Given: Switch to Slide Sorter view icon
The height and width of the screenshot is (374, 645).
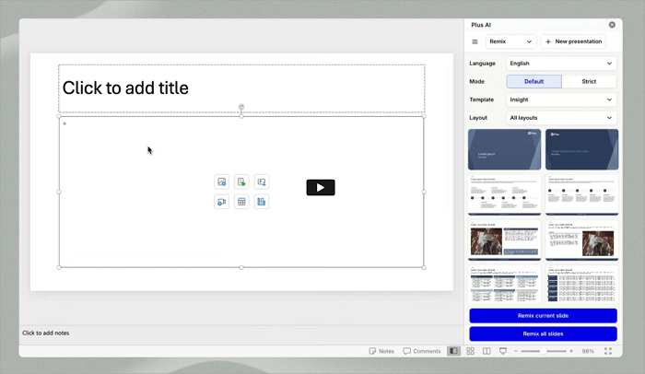Looking at the screenshot, I should pyautogui.click(x=470, y=351).
